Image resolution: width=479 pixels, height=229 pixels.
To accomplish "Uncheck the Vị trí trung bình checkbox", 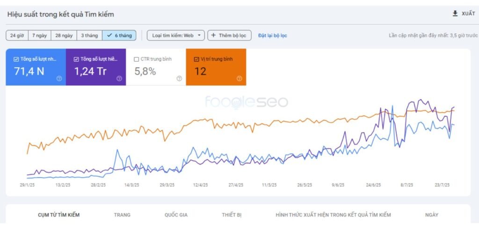I will coord(196,59).
